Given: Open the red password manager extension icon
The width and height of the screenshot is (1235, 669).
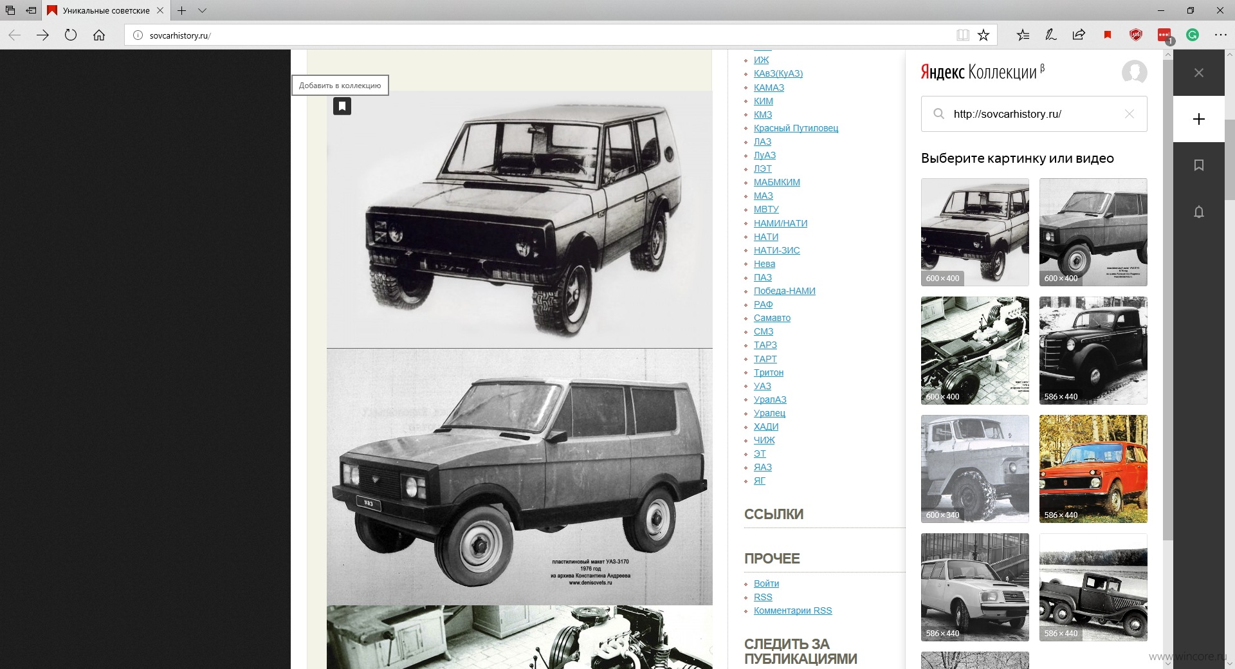Looking at the screenshot, I should 1164,35.
